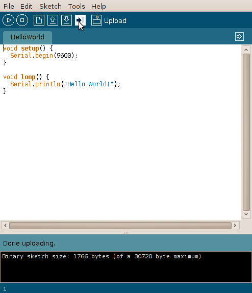Click the Save sketch (down arrow) icon
Viewport: 252px width, 293px height.
pyautogui.click(x=66, y=20)
